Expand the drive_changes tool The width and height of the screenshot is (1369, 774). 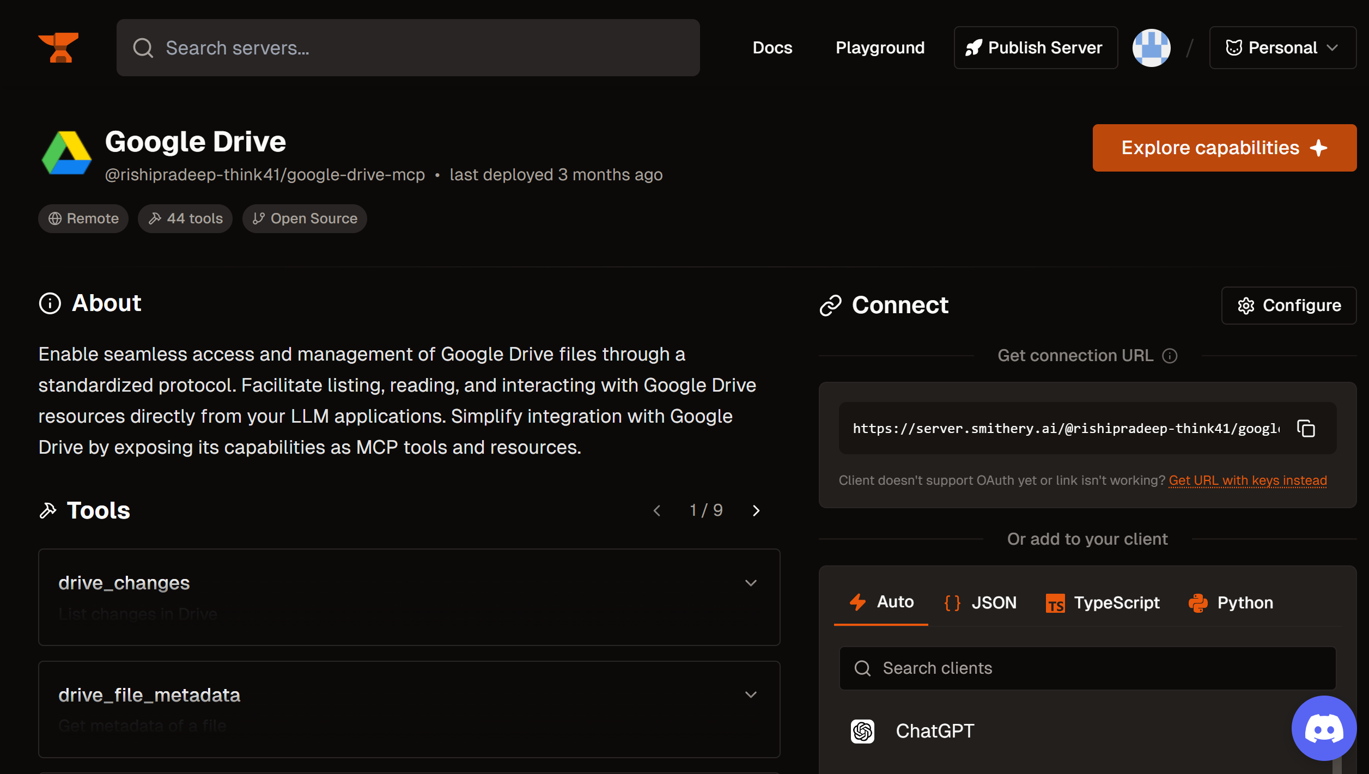click(x=750, y=583)
